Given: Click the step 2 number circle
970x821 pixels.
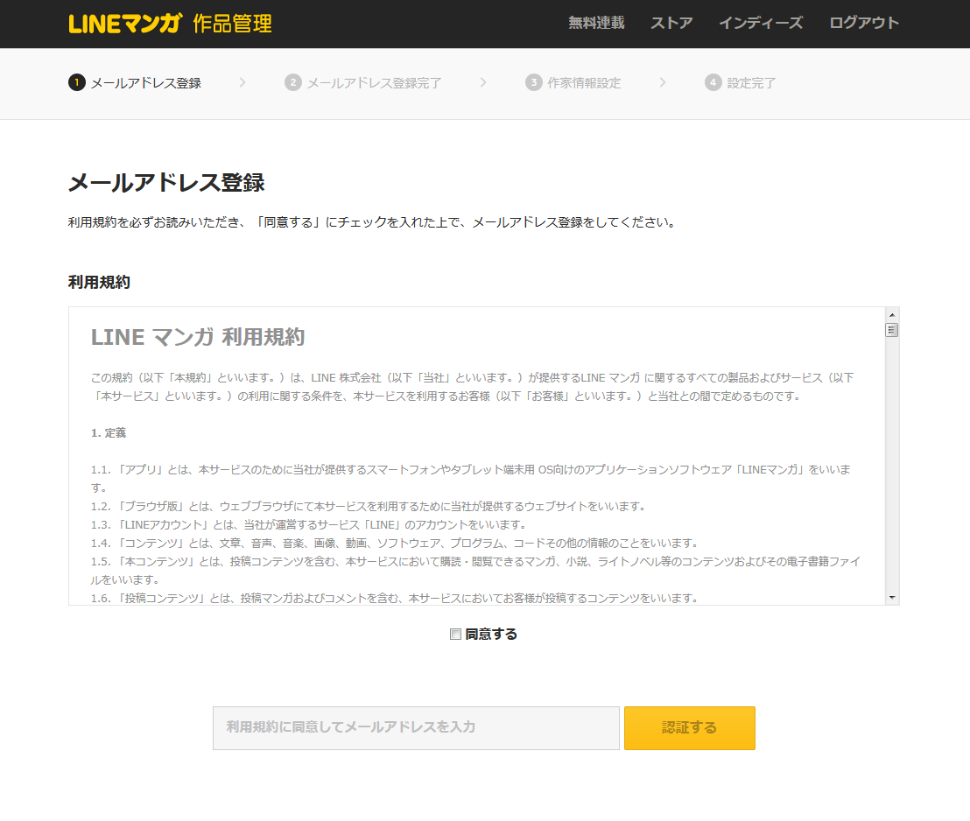Looking at the screenshot, I should [292, 82].
